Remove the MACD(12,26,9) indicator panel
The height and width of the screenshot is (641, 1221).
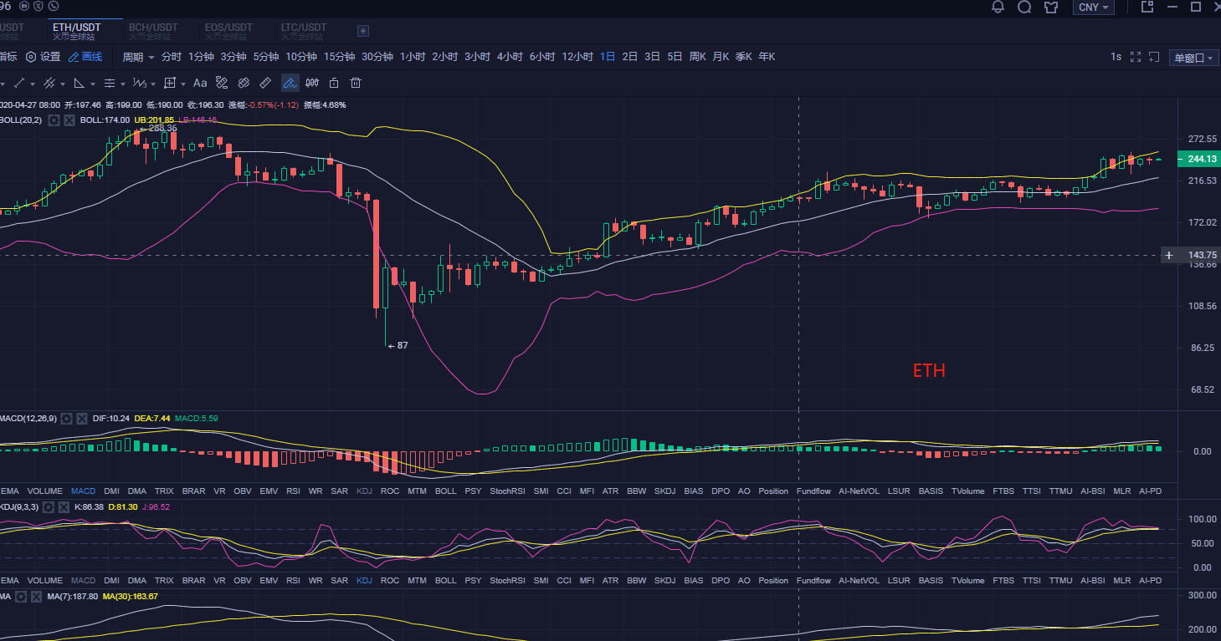click(x=82, y=418)
